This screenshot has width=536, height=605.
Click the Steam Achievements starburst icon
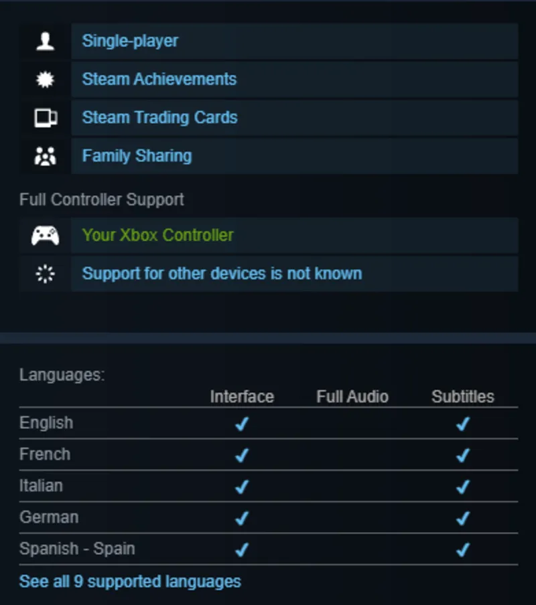[45, 80]
